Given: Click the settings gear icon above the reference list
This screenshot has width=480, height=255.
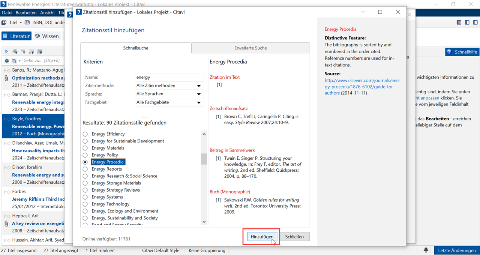Looking at the screenshot, I should point(7,61).
